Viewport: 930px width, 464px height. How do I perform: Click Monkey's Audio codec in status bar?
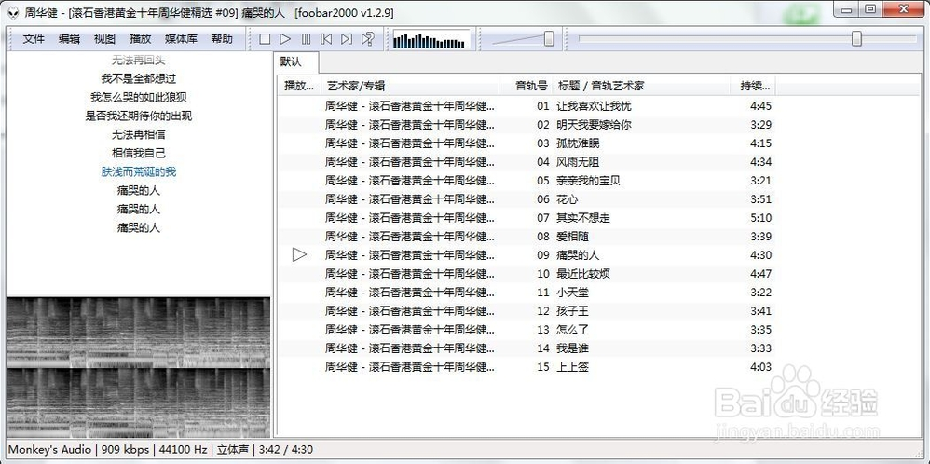(49, 449)
